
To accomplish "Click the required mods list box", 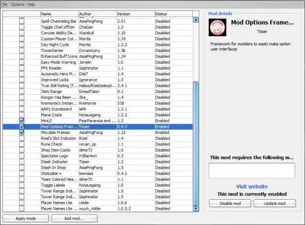I will pyautogui.click(x=252, y=171).
